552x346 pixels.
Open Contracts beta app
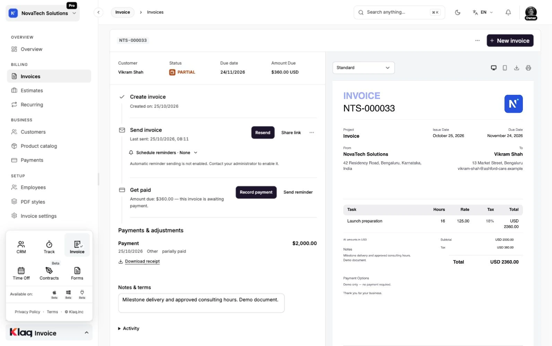click(x=49, y=273)
